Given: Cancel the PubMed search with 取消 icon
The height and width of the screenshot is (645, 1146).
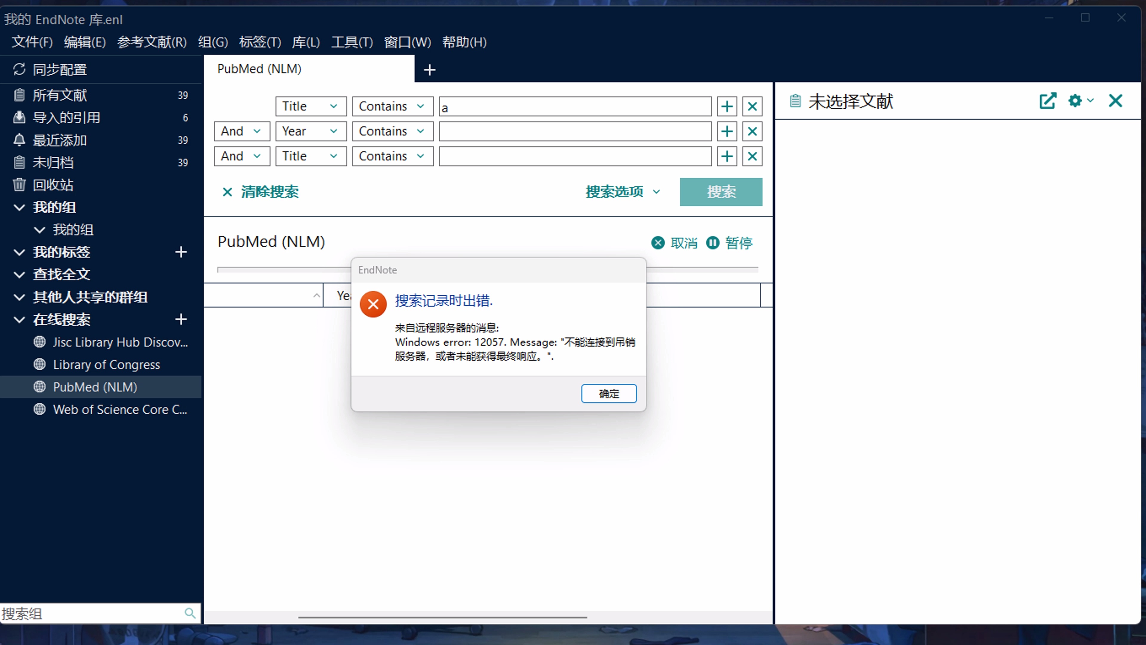Looking at the screenshot, I should [x=658, y=243].
